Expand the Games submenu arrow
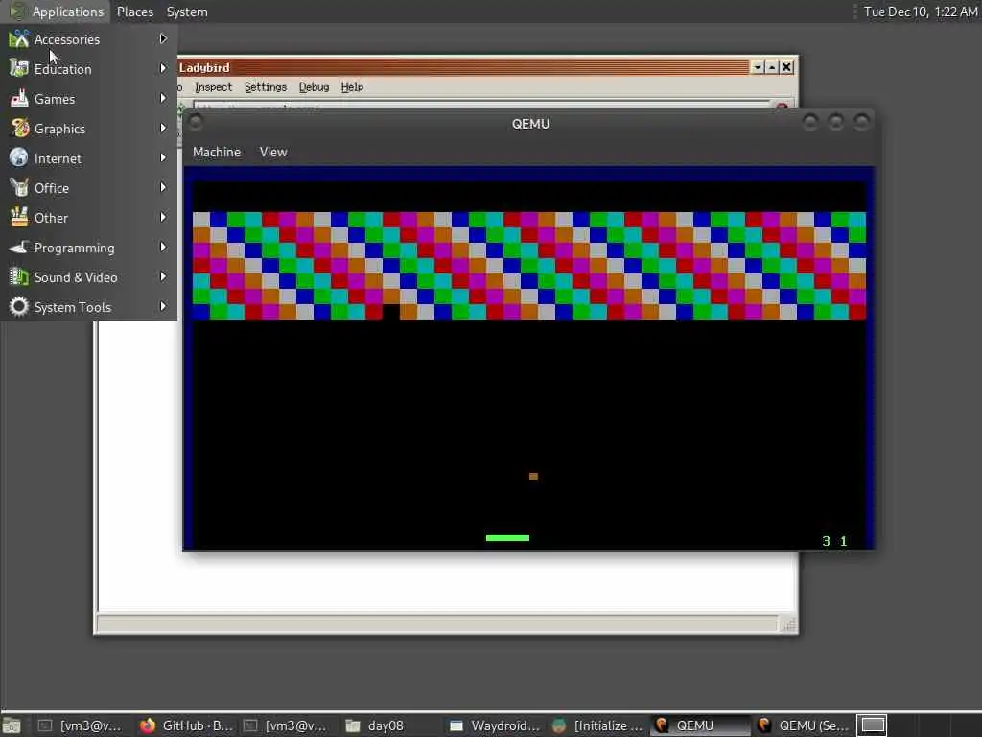The width and height of the screenshot is (982, 737). [x=163, y=99]
